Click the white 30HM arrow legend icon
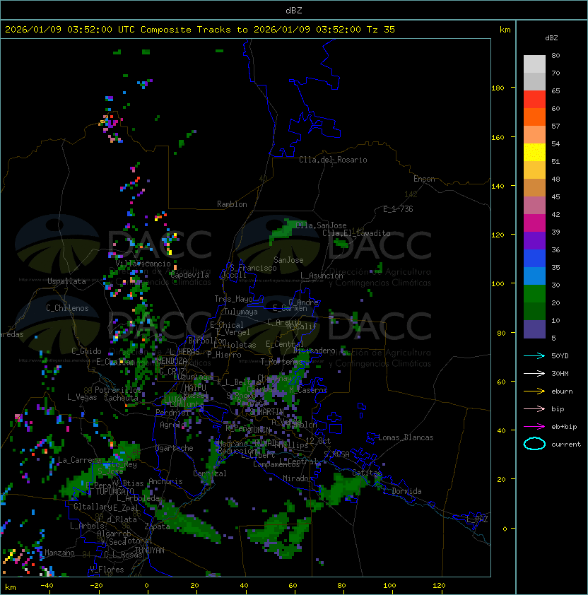 click(x=534, y=373)
